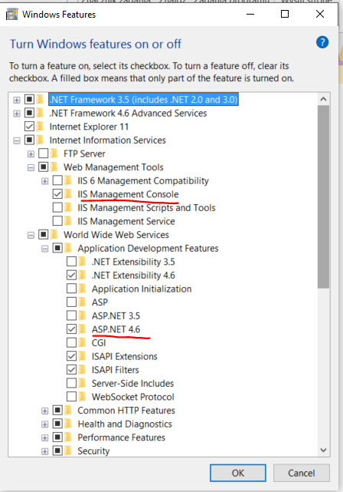The image size is (343, 492).
Task: Click the feature list scrollbar thumb
Action: 323,196
